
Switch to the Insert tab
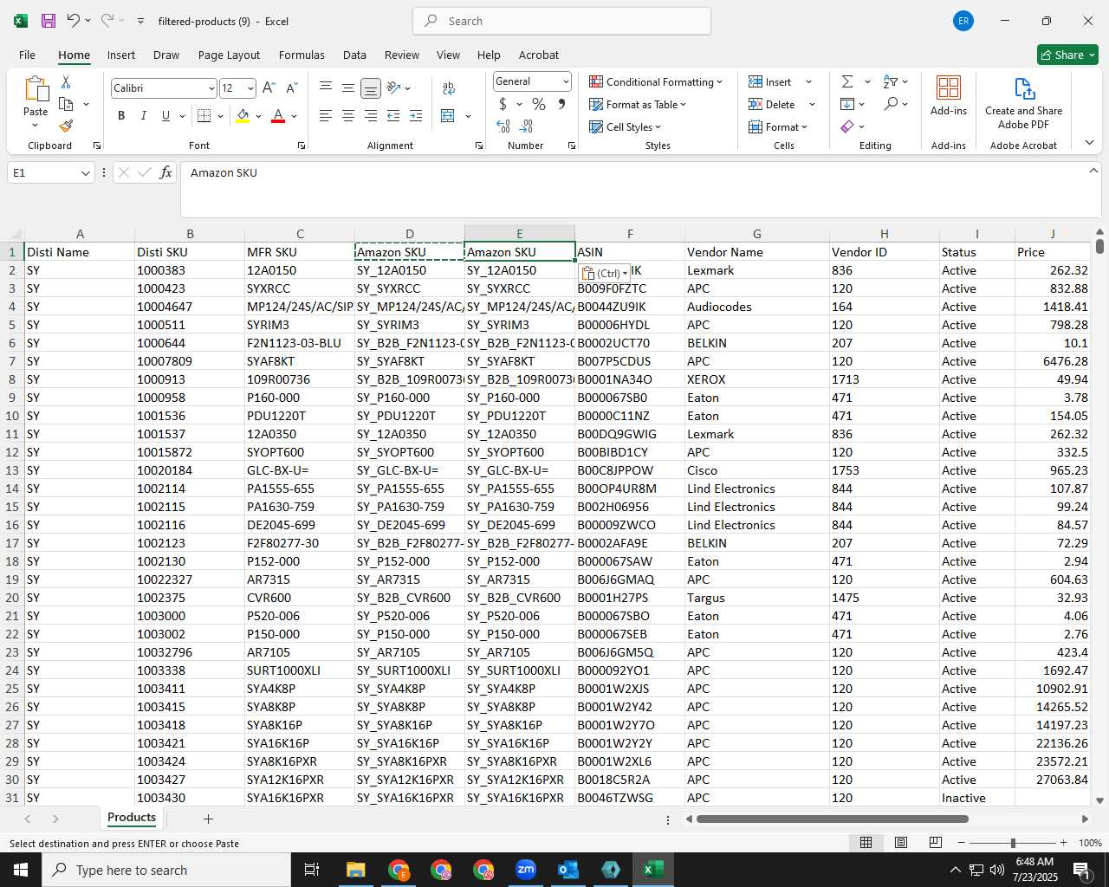pos(121,55)
